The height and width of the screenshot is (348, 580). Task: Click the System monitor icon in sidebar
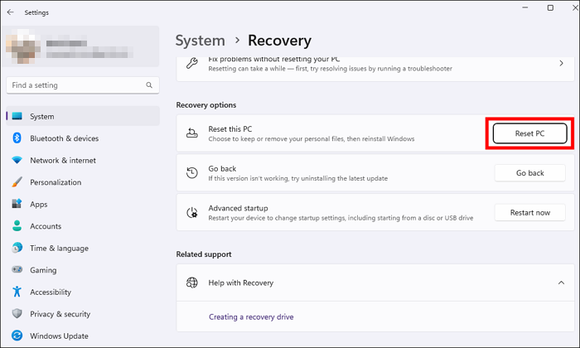coord(17,116)
